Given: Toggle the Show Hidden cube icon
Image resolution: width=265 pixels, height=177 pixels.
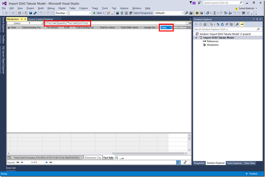Looking at the screenshot, I should point(201,13).
